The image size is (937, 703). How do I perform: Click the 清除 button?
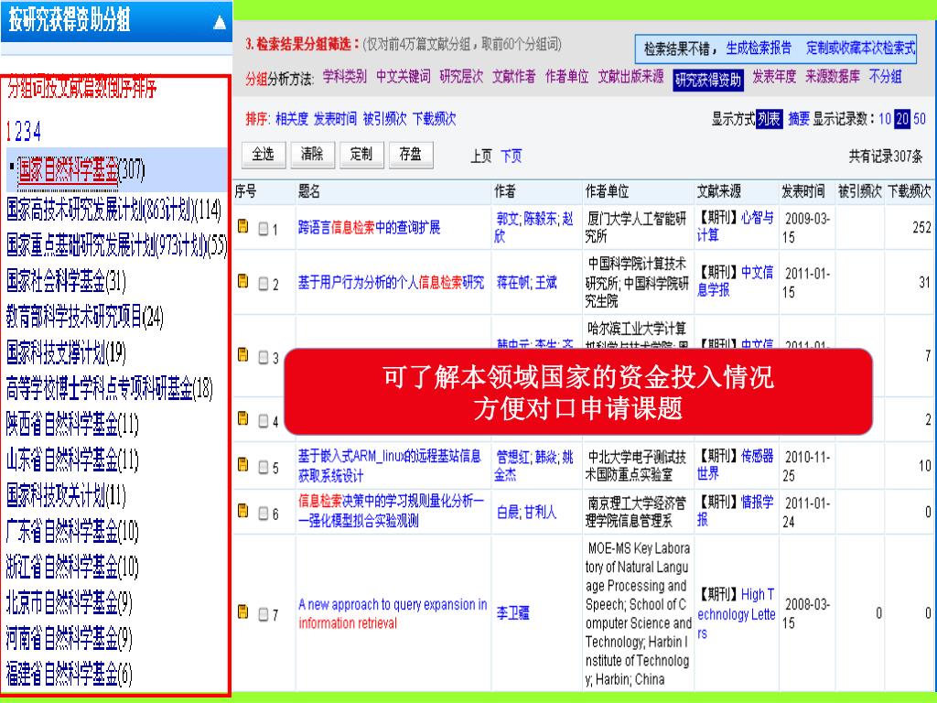pyautogui.click(x=313, y=154)
